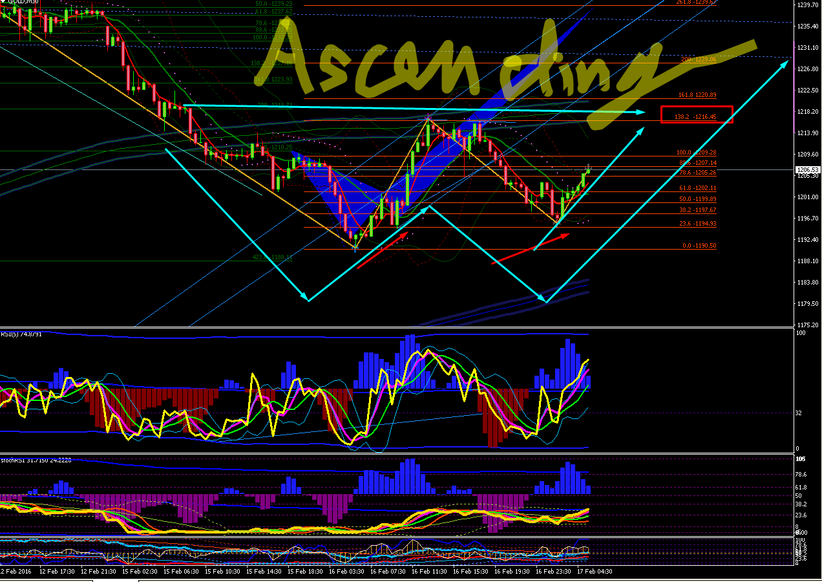The width and height of the screenshot is (822, 582).
Task: Click the 15 Feb 18:30 time label
Action: click(305, 572)
